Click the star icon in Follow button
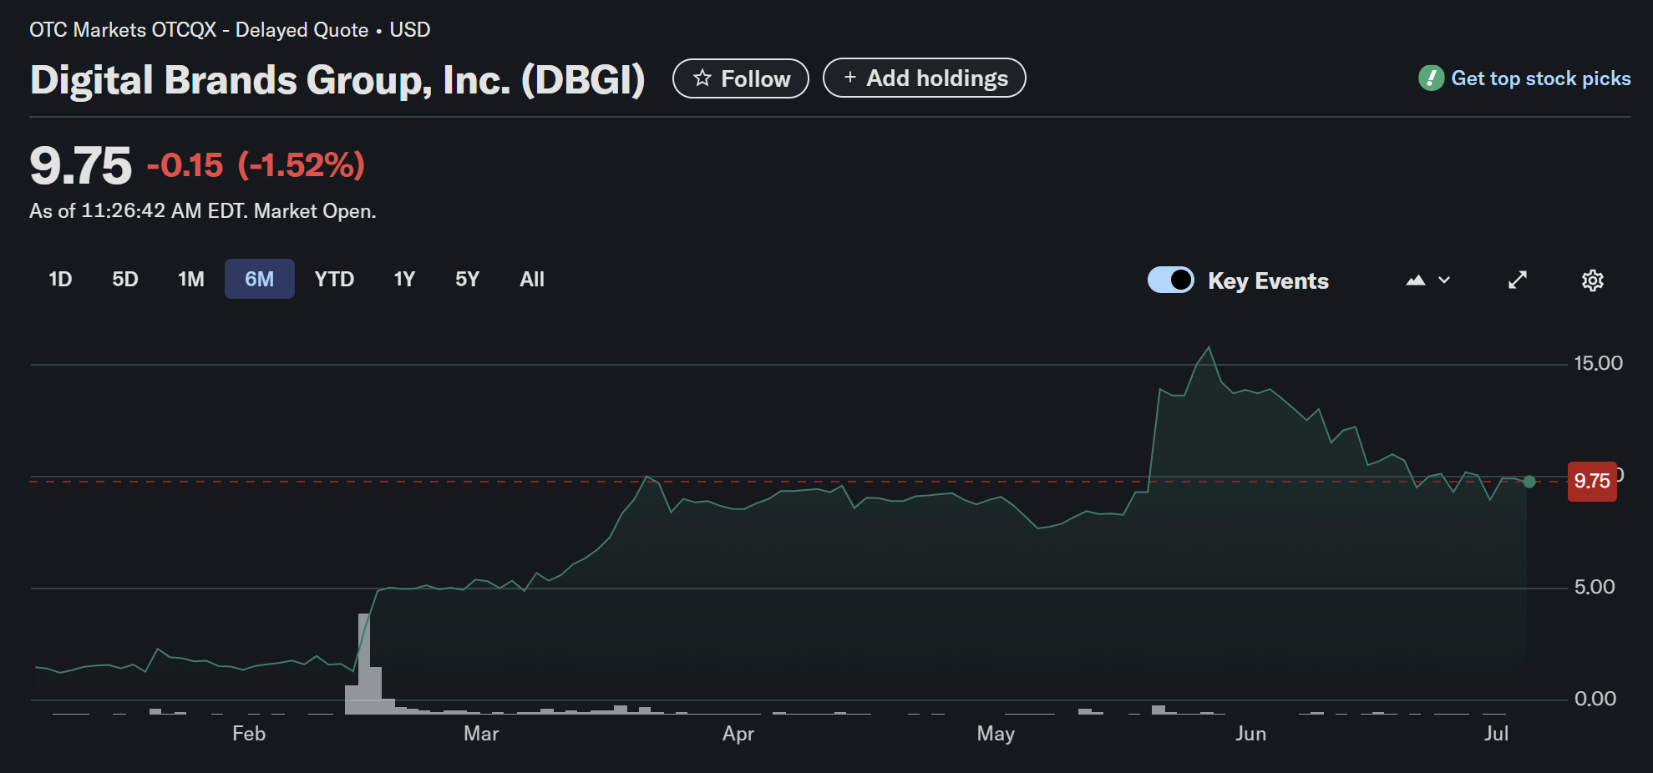 pos(702,78)
